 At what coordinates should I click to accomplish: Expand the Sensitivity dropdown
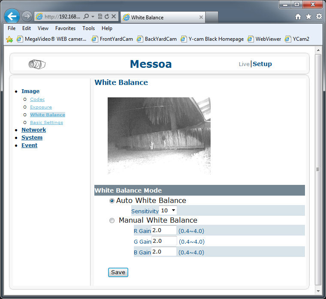click(168, 211)
